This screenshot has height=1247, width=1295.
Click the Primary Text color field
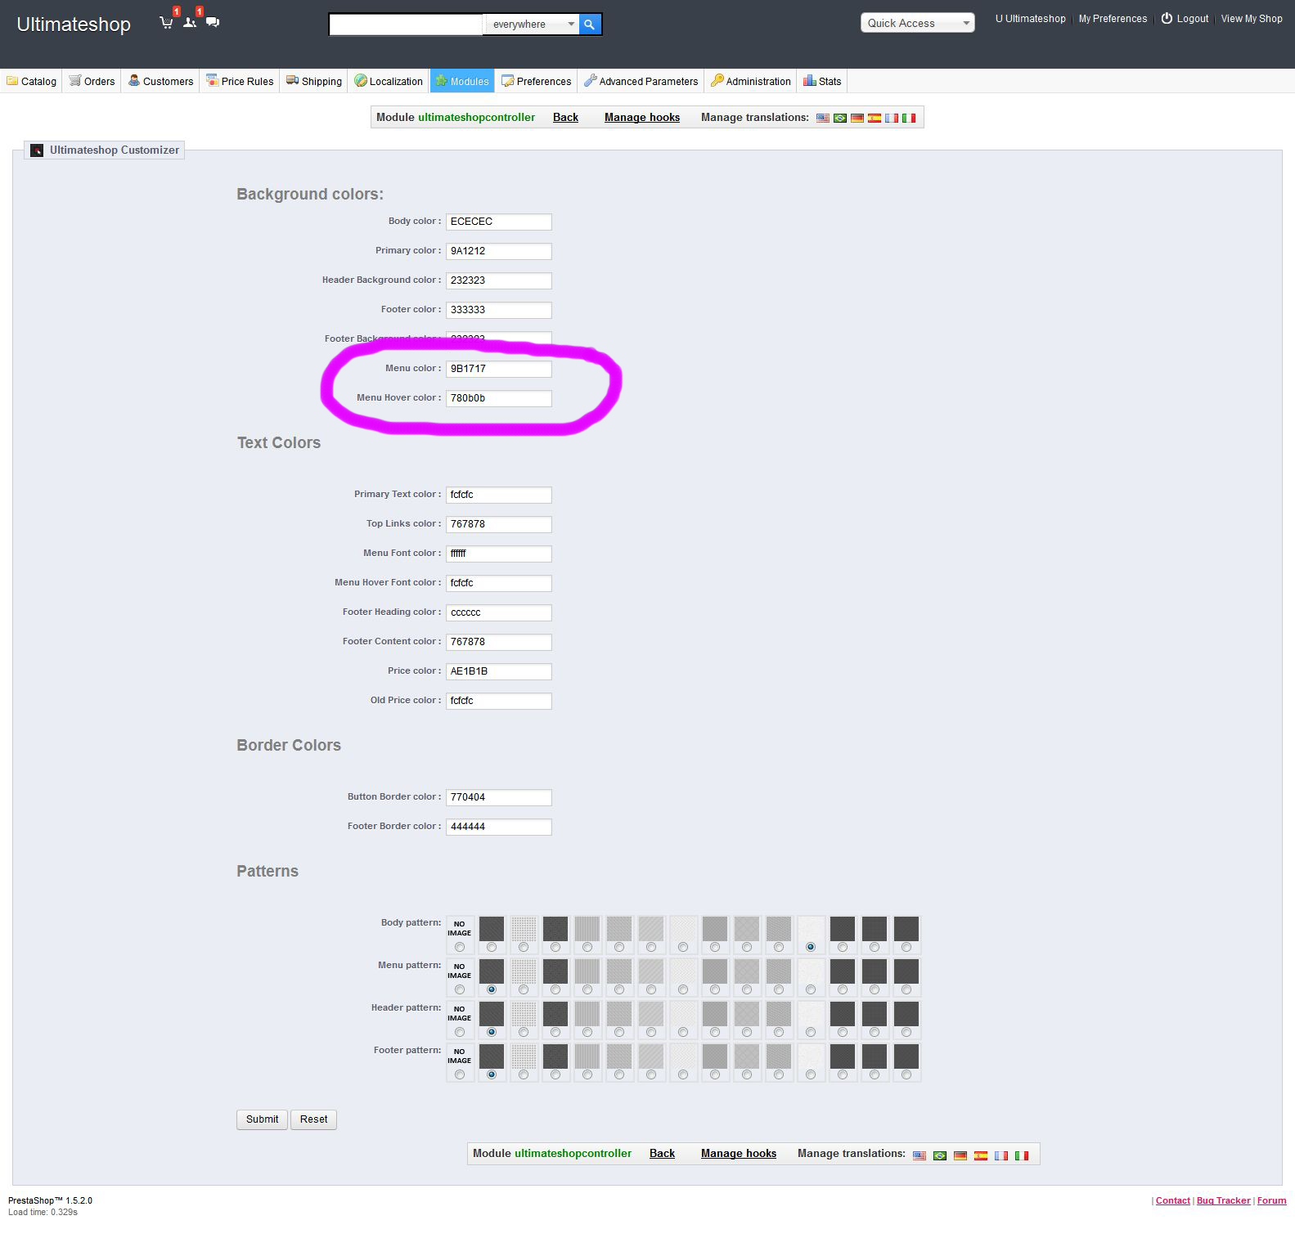click(499, 495)
